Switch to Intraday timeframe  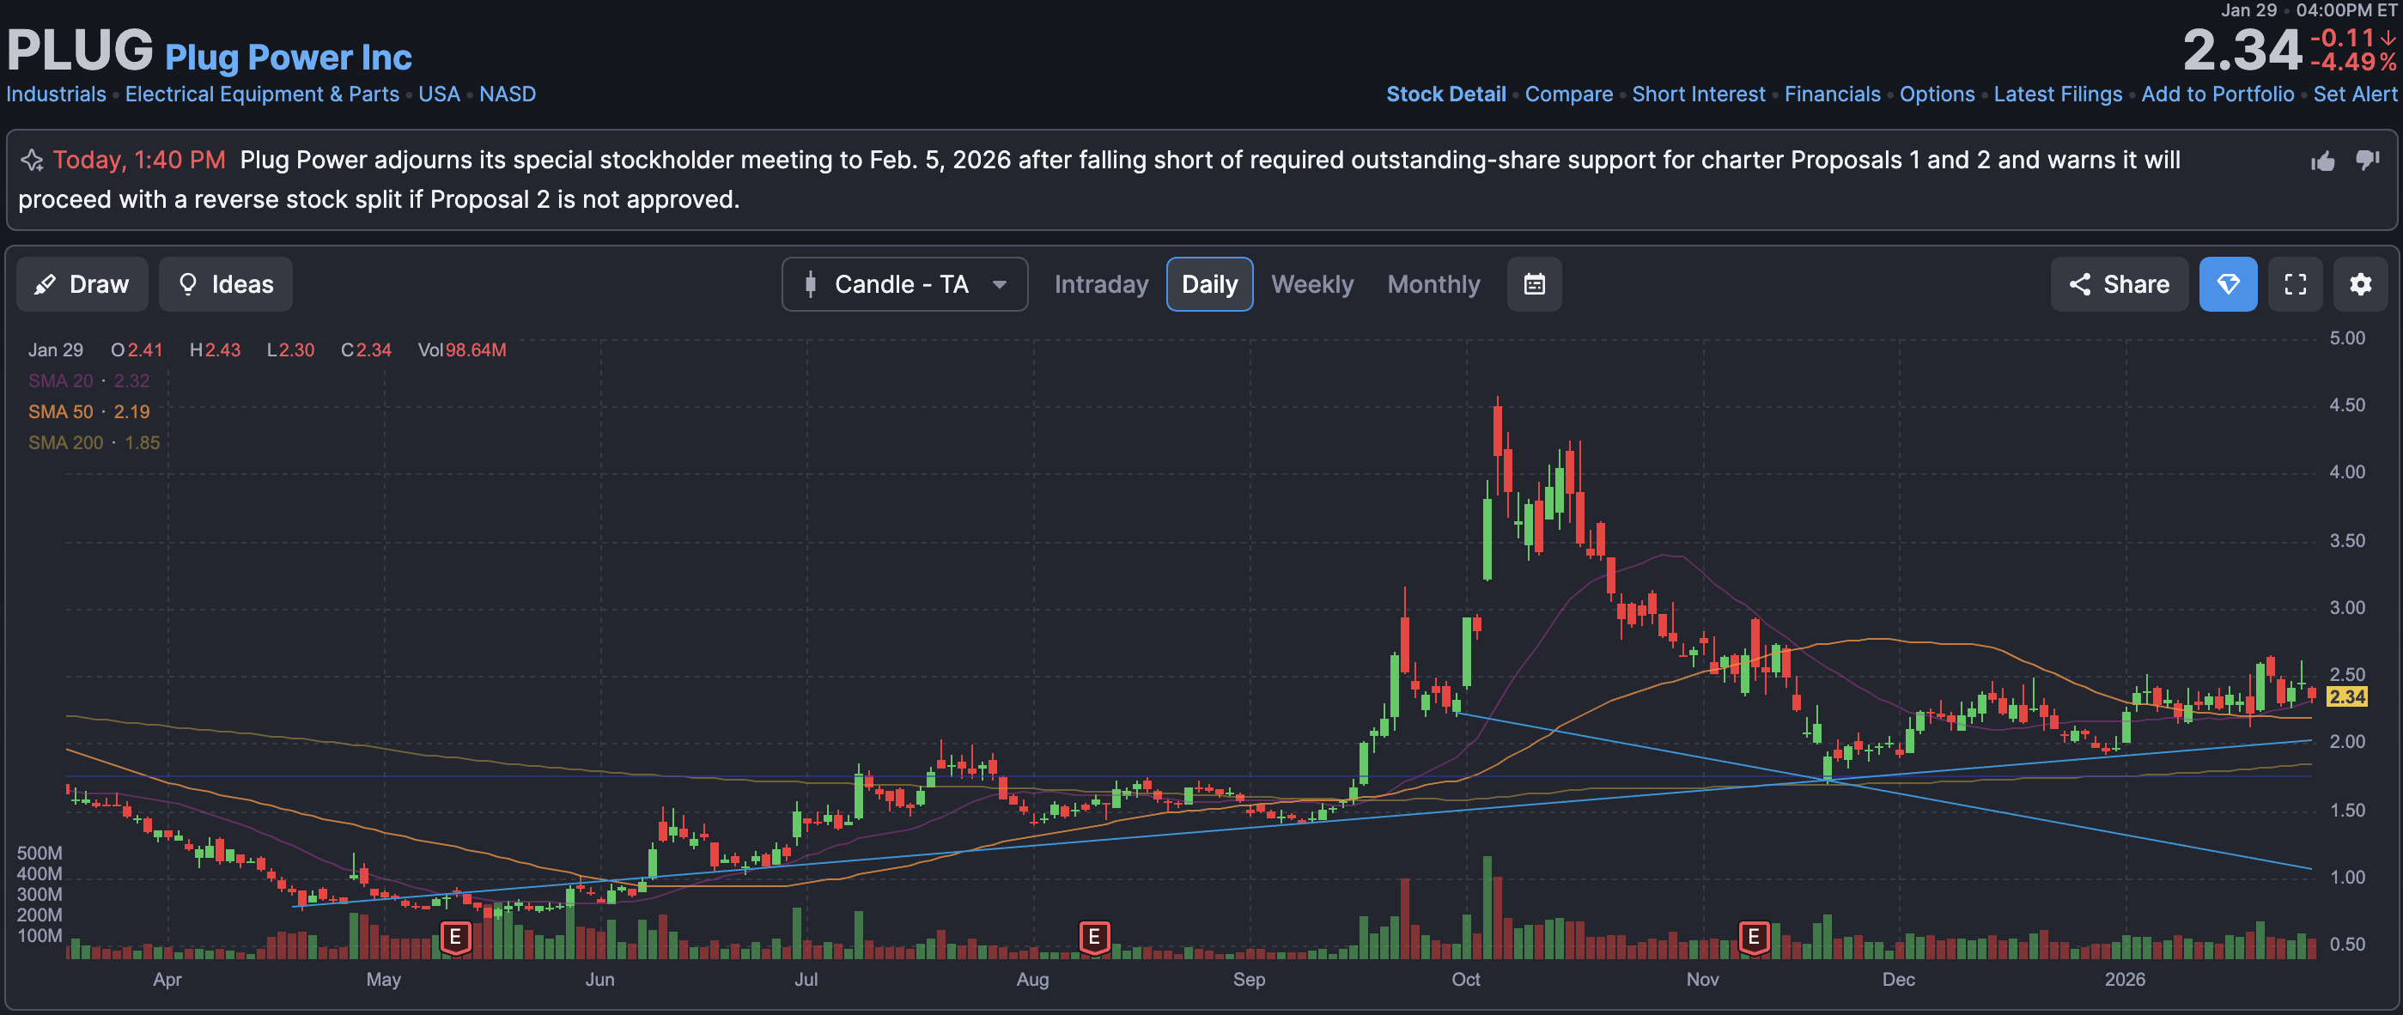click(1101, 284)
